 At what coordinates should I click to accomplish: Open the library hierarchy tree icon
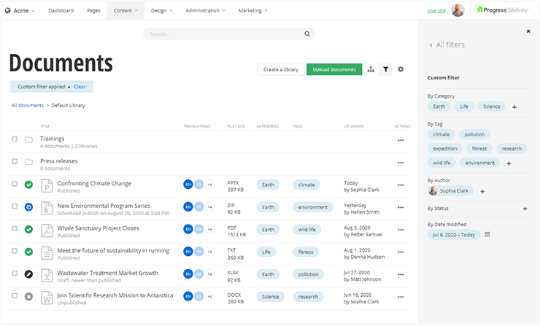click(x=371, y=69)
